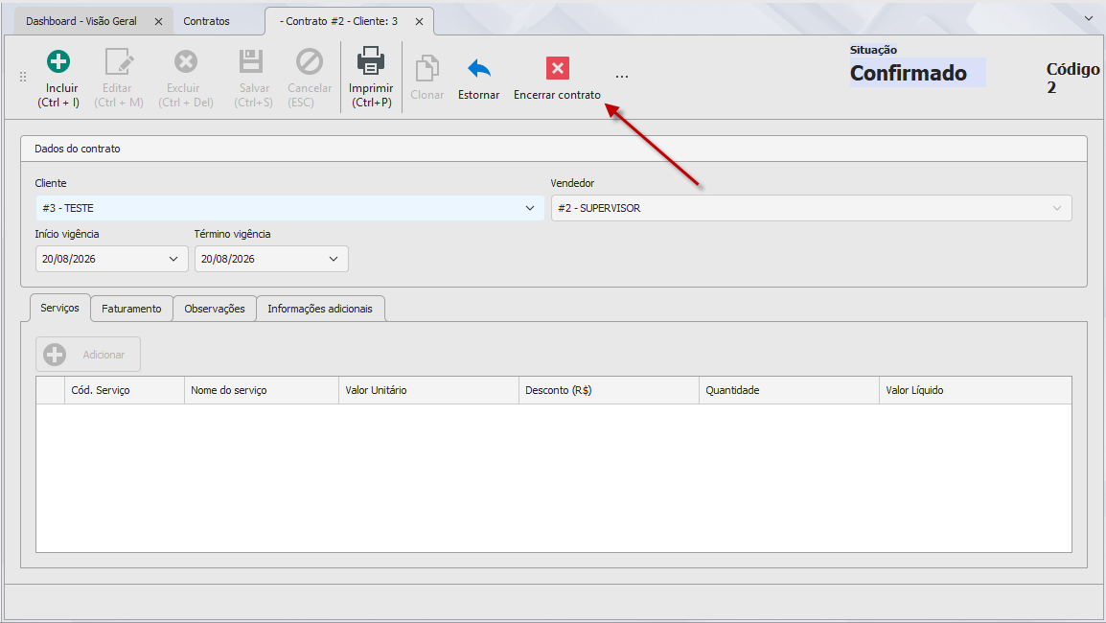Click the Valor Unitário column header
The height and width of the screenshot is (623, 1106).
[428, 390]
